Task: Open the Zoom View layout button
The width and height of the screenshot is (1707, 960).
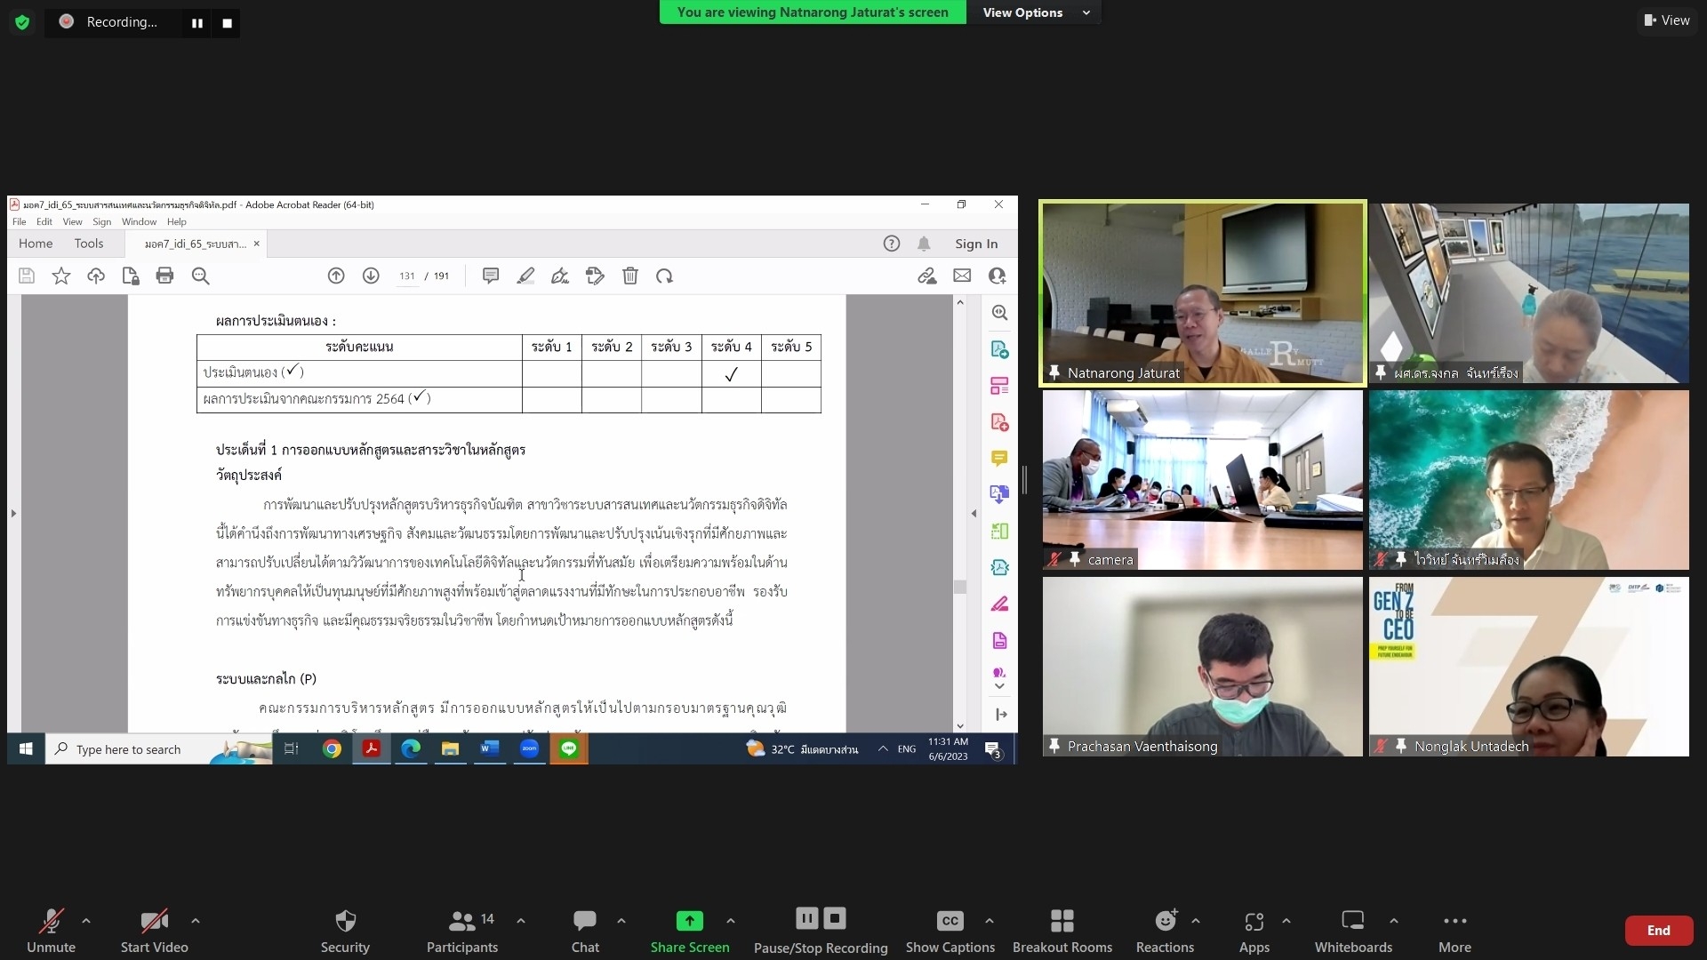Action: click(1667, 20)
